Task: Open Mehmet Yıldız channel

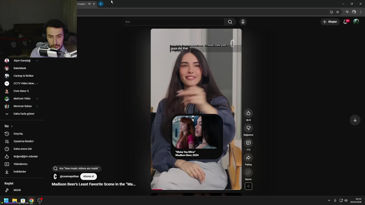Action: tap(22, 99)
